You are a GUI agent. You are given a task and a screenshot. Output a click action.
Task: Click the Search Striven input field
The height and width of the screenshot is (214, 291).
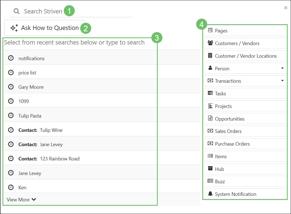coord(71,11)
